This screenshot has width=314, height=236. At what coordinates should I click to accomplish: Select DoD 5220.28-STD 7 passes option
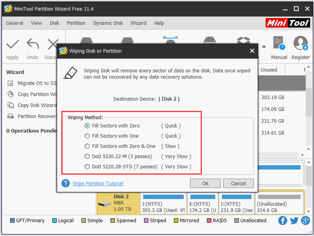(87, 166)
